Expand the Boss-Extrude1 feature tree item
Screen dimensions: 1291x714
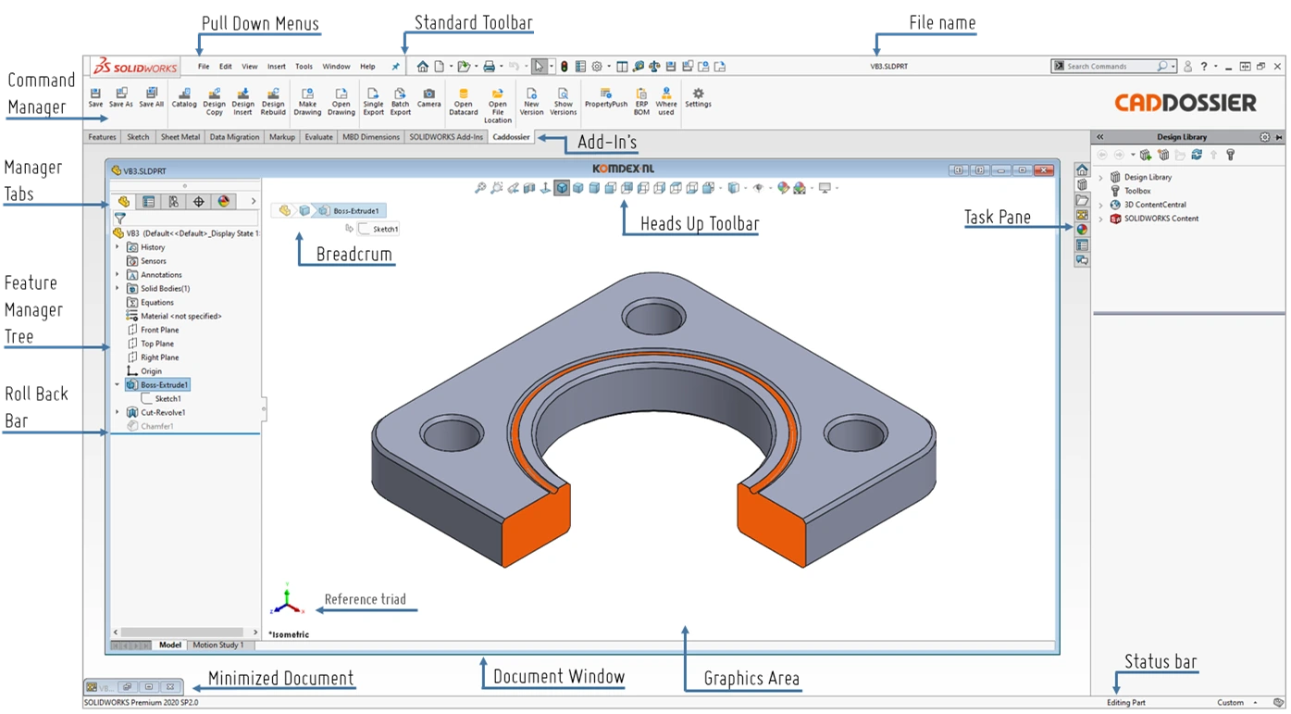click(x=115, y=384)
